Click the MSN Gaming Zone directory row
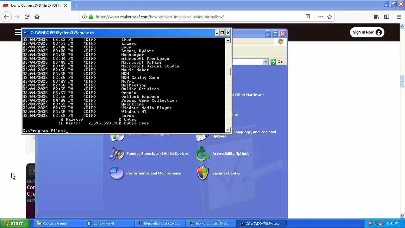 (91, 78)
